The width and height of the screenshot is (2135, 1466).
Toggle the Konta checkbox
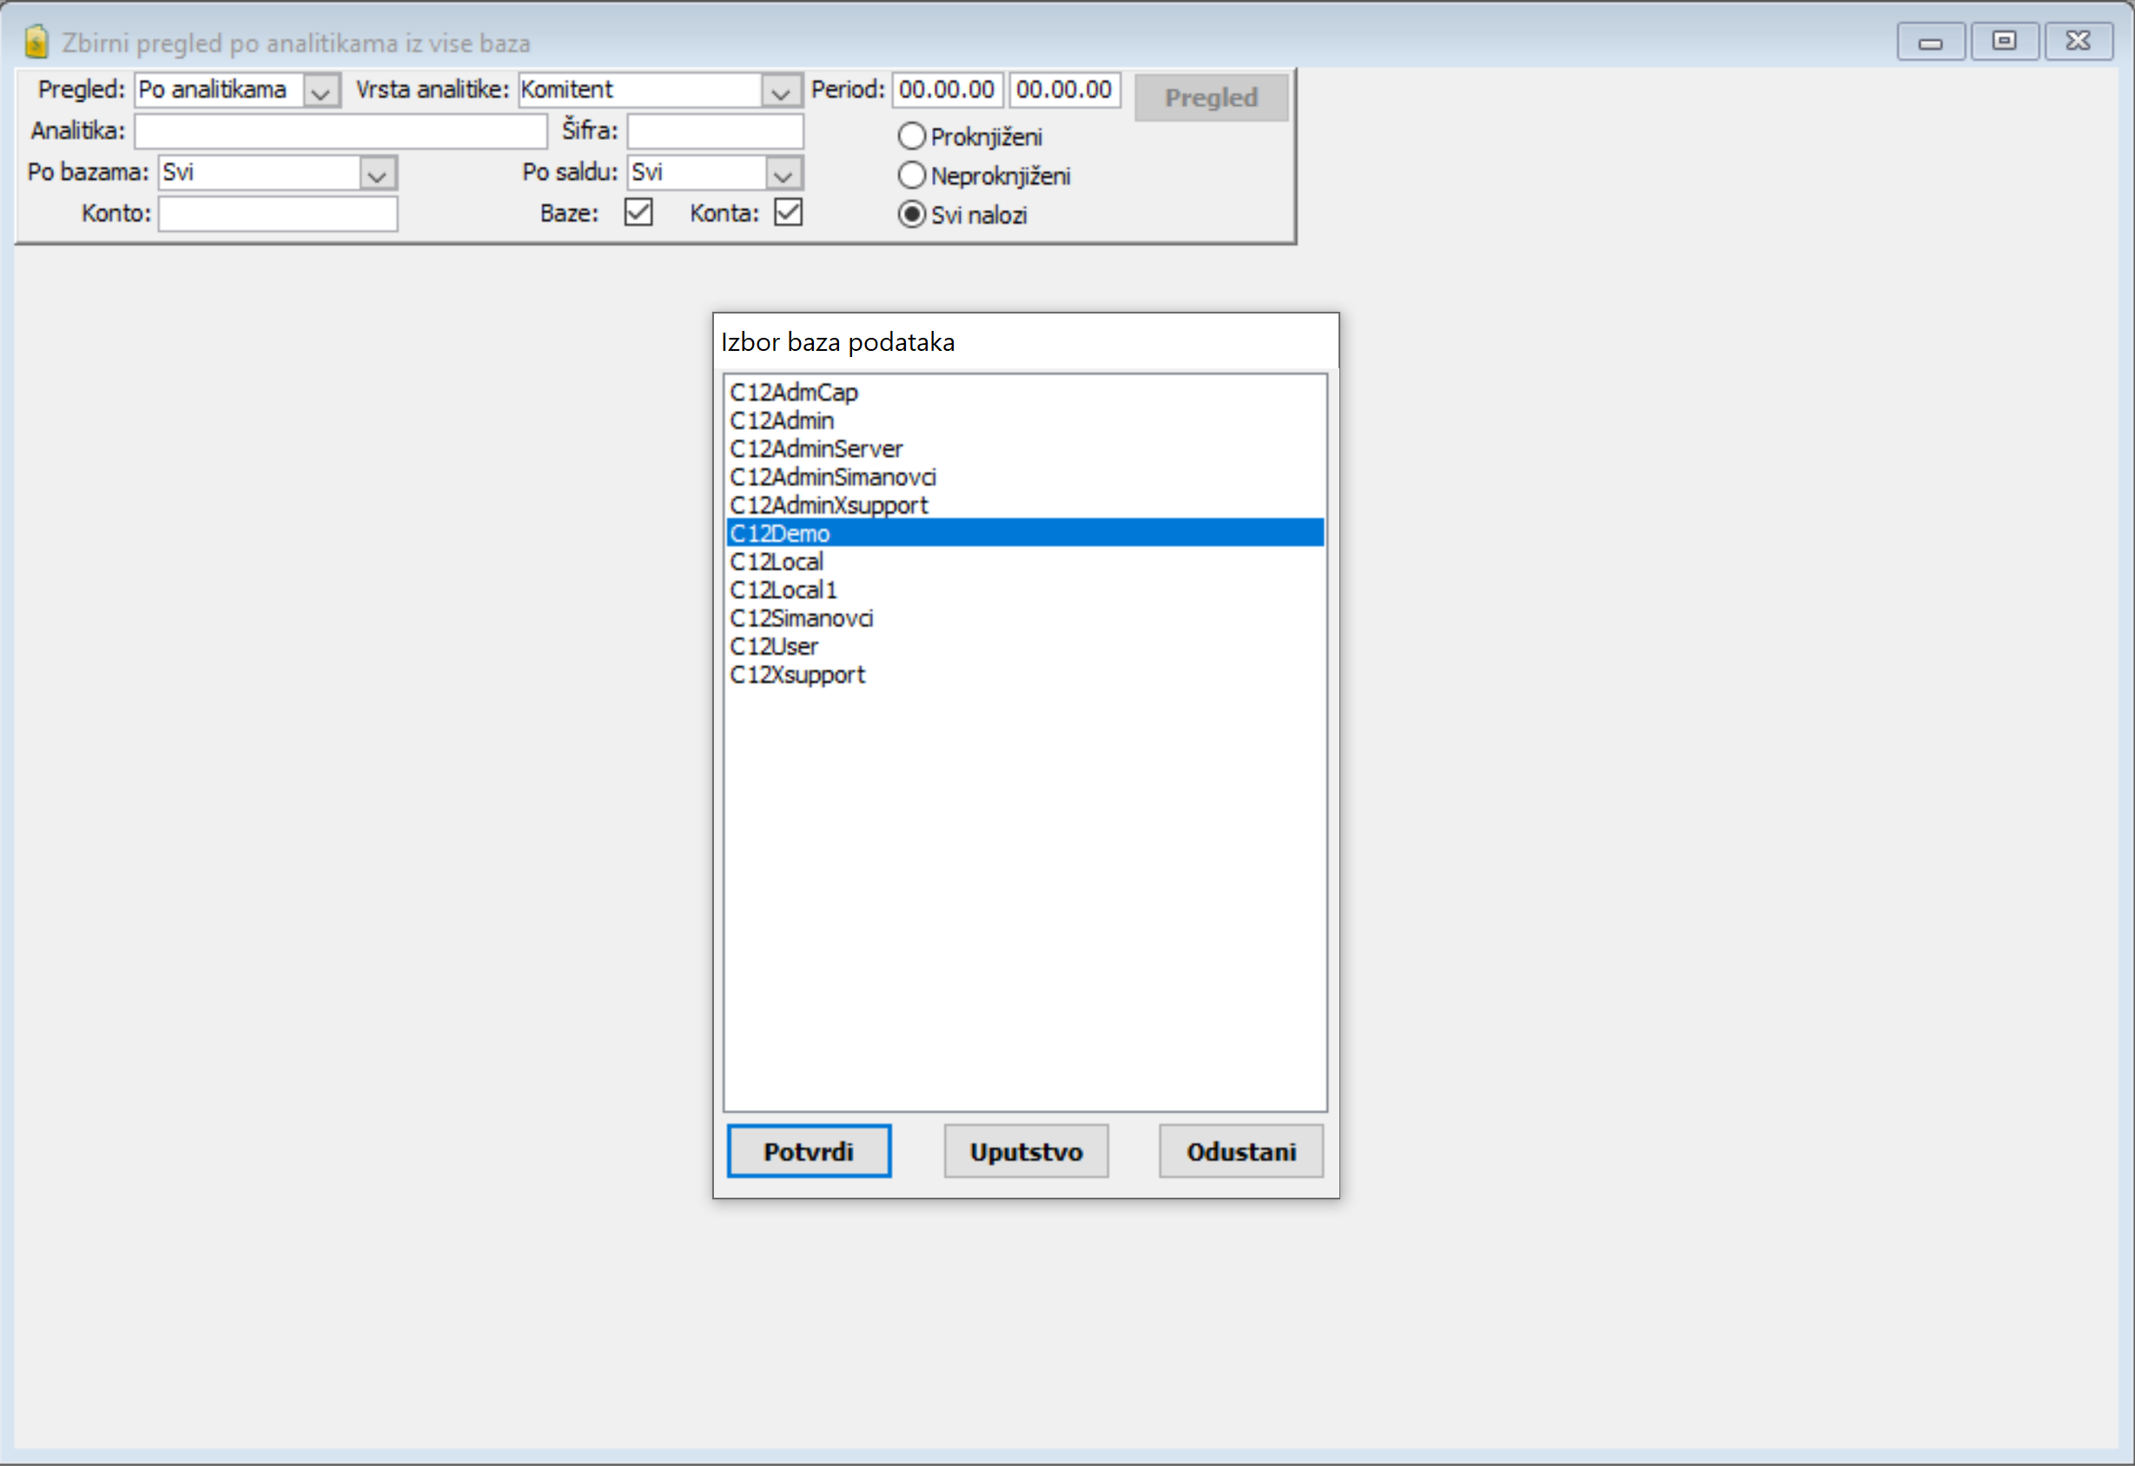click(788, 212)
